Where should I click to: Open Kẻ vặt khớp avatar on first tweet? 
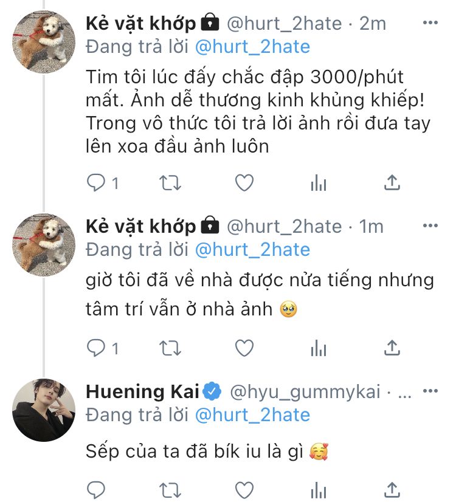tap(44, 42)
